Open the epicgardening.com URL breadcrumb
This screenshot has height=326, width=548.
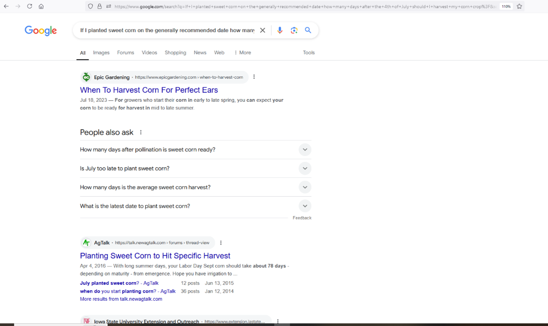click(189, 77)
